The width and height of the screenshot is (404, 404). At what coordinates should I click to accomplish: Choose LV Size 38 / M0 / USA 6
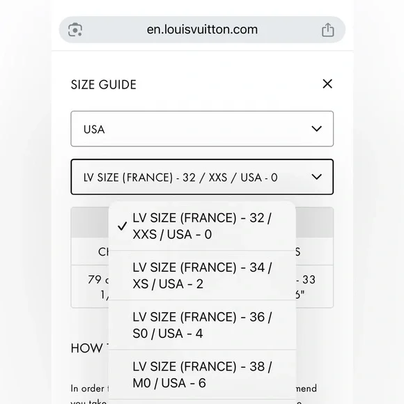202,374
